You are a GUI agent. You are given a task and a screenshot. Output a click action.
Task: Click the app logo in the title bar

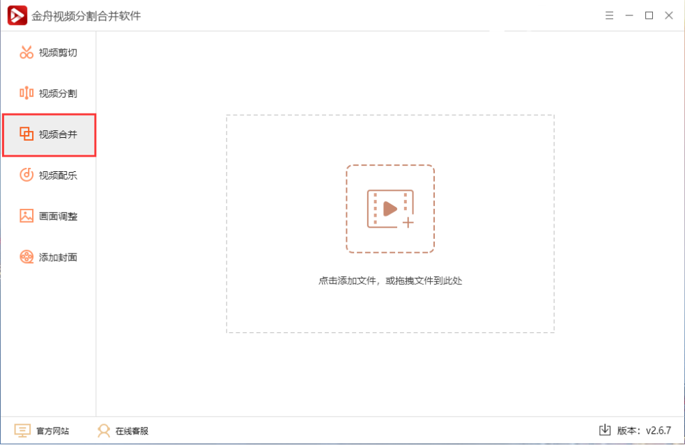(15, 15)
